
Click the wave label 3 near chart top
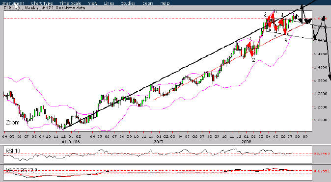pos(265,14)
